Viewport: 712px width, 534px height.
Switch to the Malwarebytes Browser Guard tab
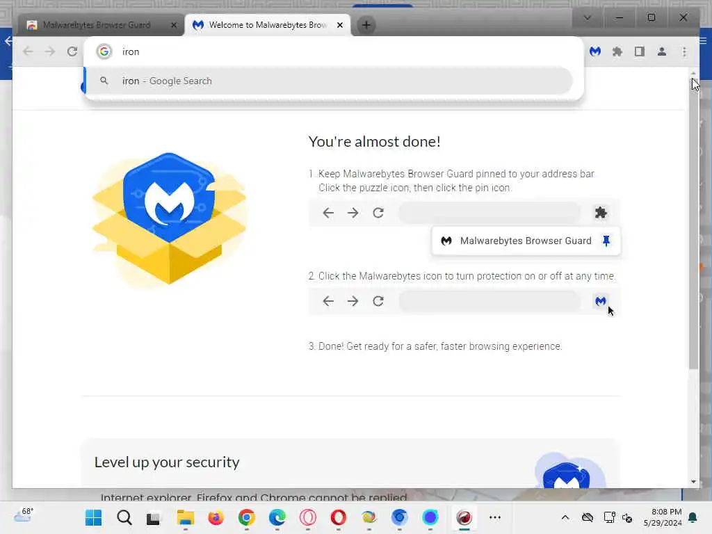(97, 25)
